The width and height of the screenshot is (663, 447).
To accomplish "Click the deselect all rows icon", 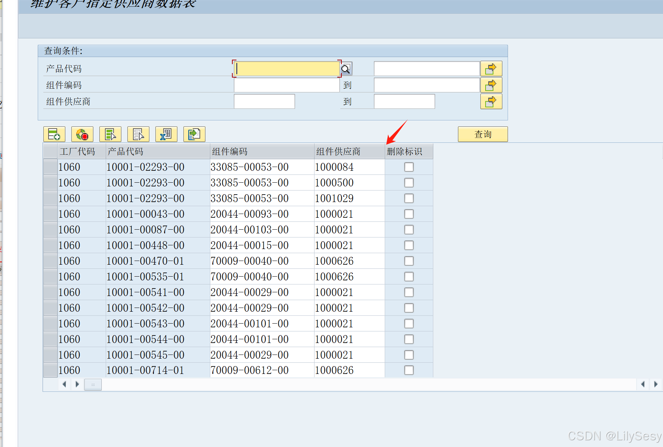I will click(138, 134).
